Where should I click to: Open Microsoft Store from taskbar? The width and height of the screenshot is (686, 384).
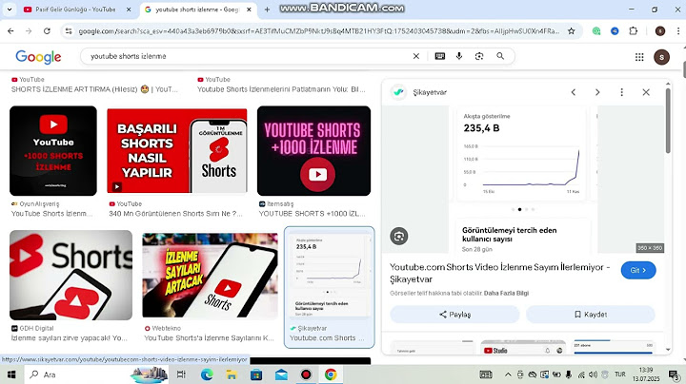(x=256, y=374)
